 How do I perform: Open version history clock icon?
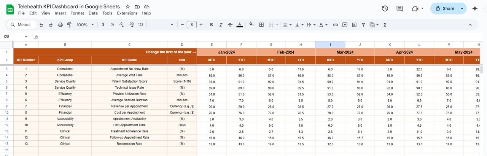pyautogui.click(x=385, y=8)
